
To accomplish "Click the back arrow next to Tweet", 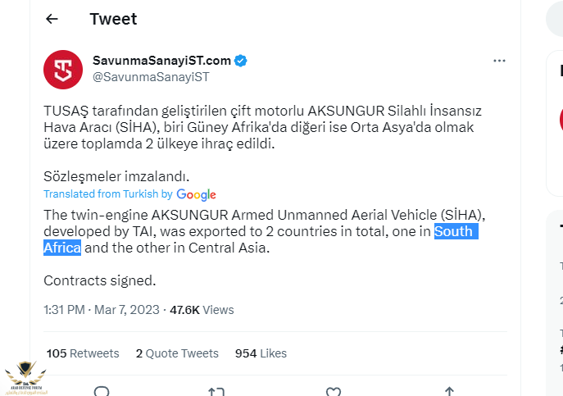I will [x=52, y=19].
